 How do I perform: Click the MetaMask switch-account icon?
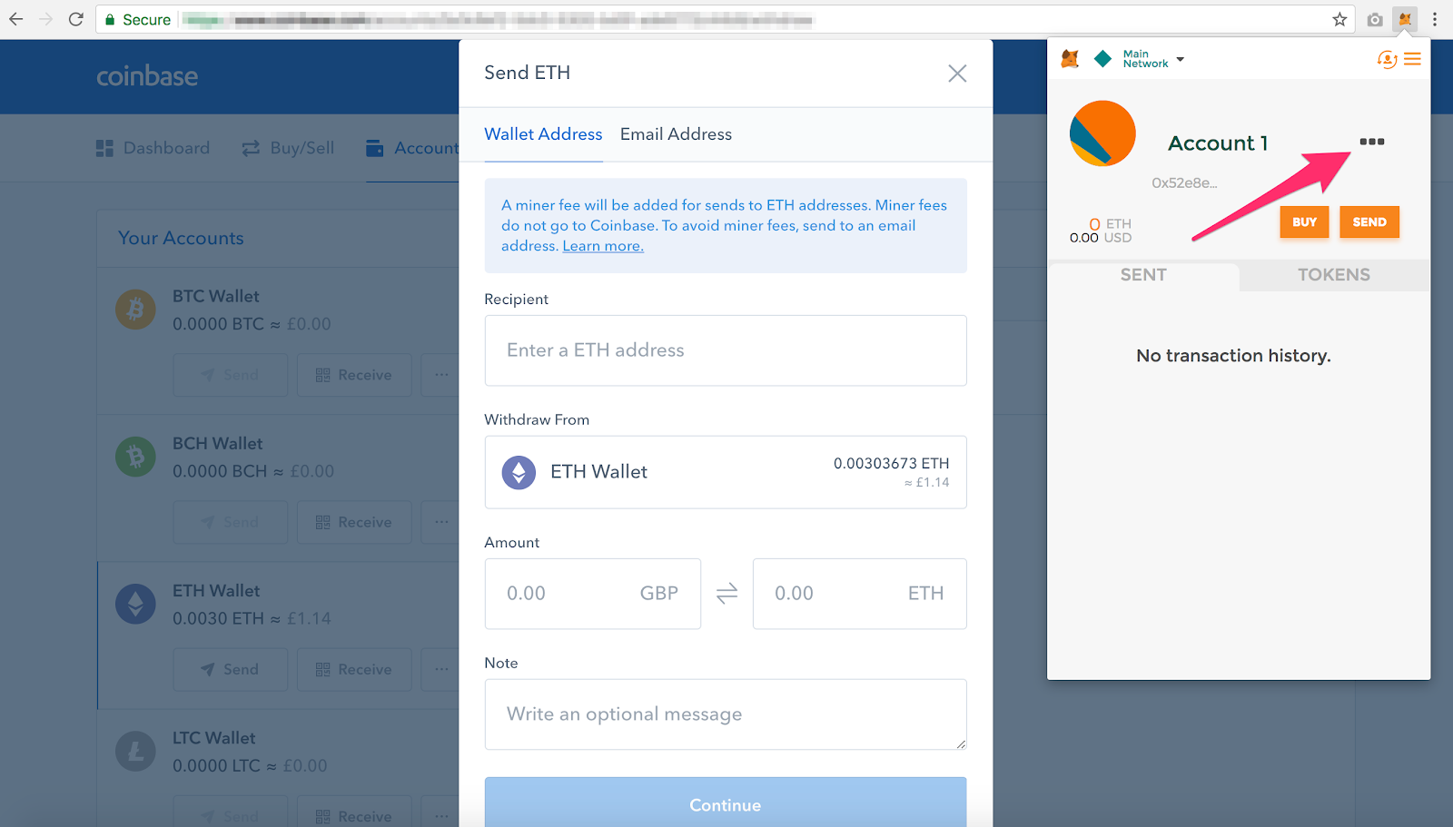(1387, 59)
